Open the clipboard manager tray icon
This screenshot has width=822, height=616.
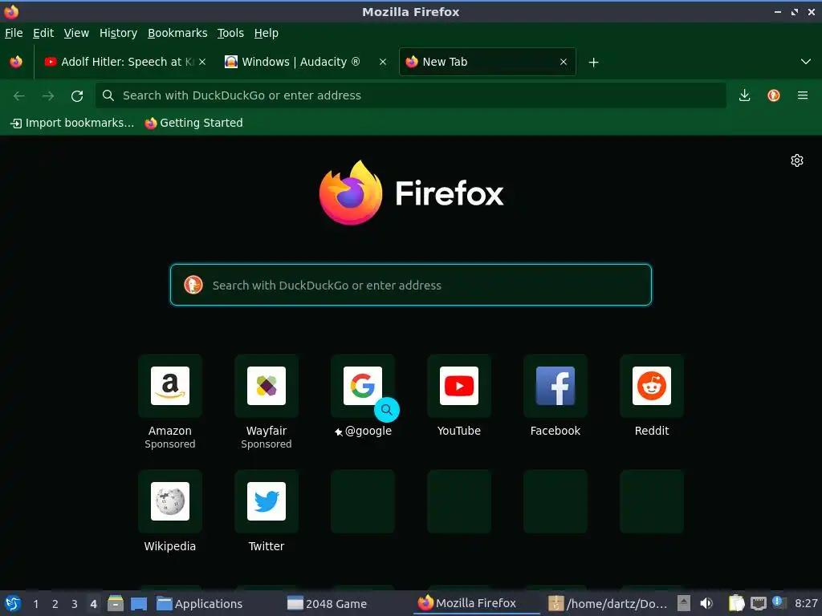(736, 603)
